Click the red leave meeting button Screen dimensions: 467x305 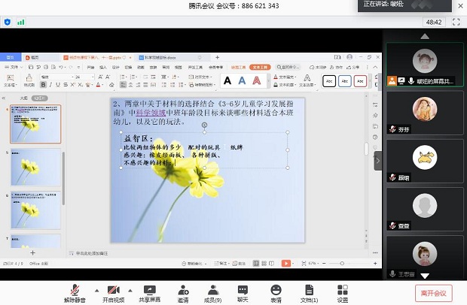(433, 292)
